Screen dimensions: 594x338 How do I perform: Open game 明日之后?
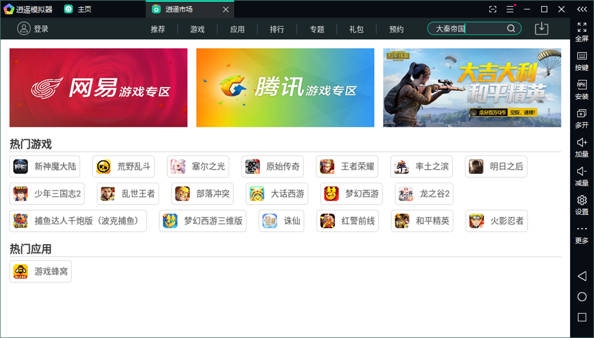496,167
